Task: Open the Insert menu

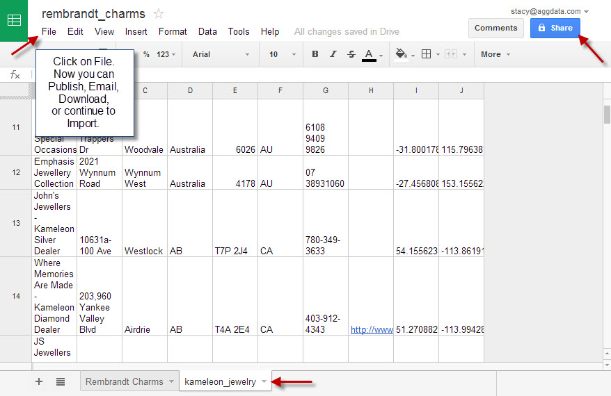Action: [x=136, y=31]
